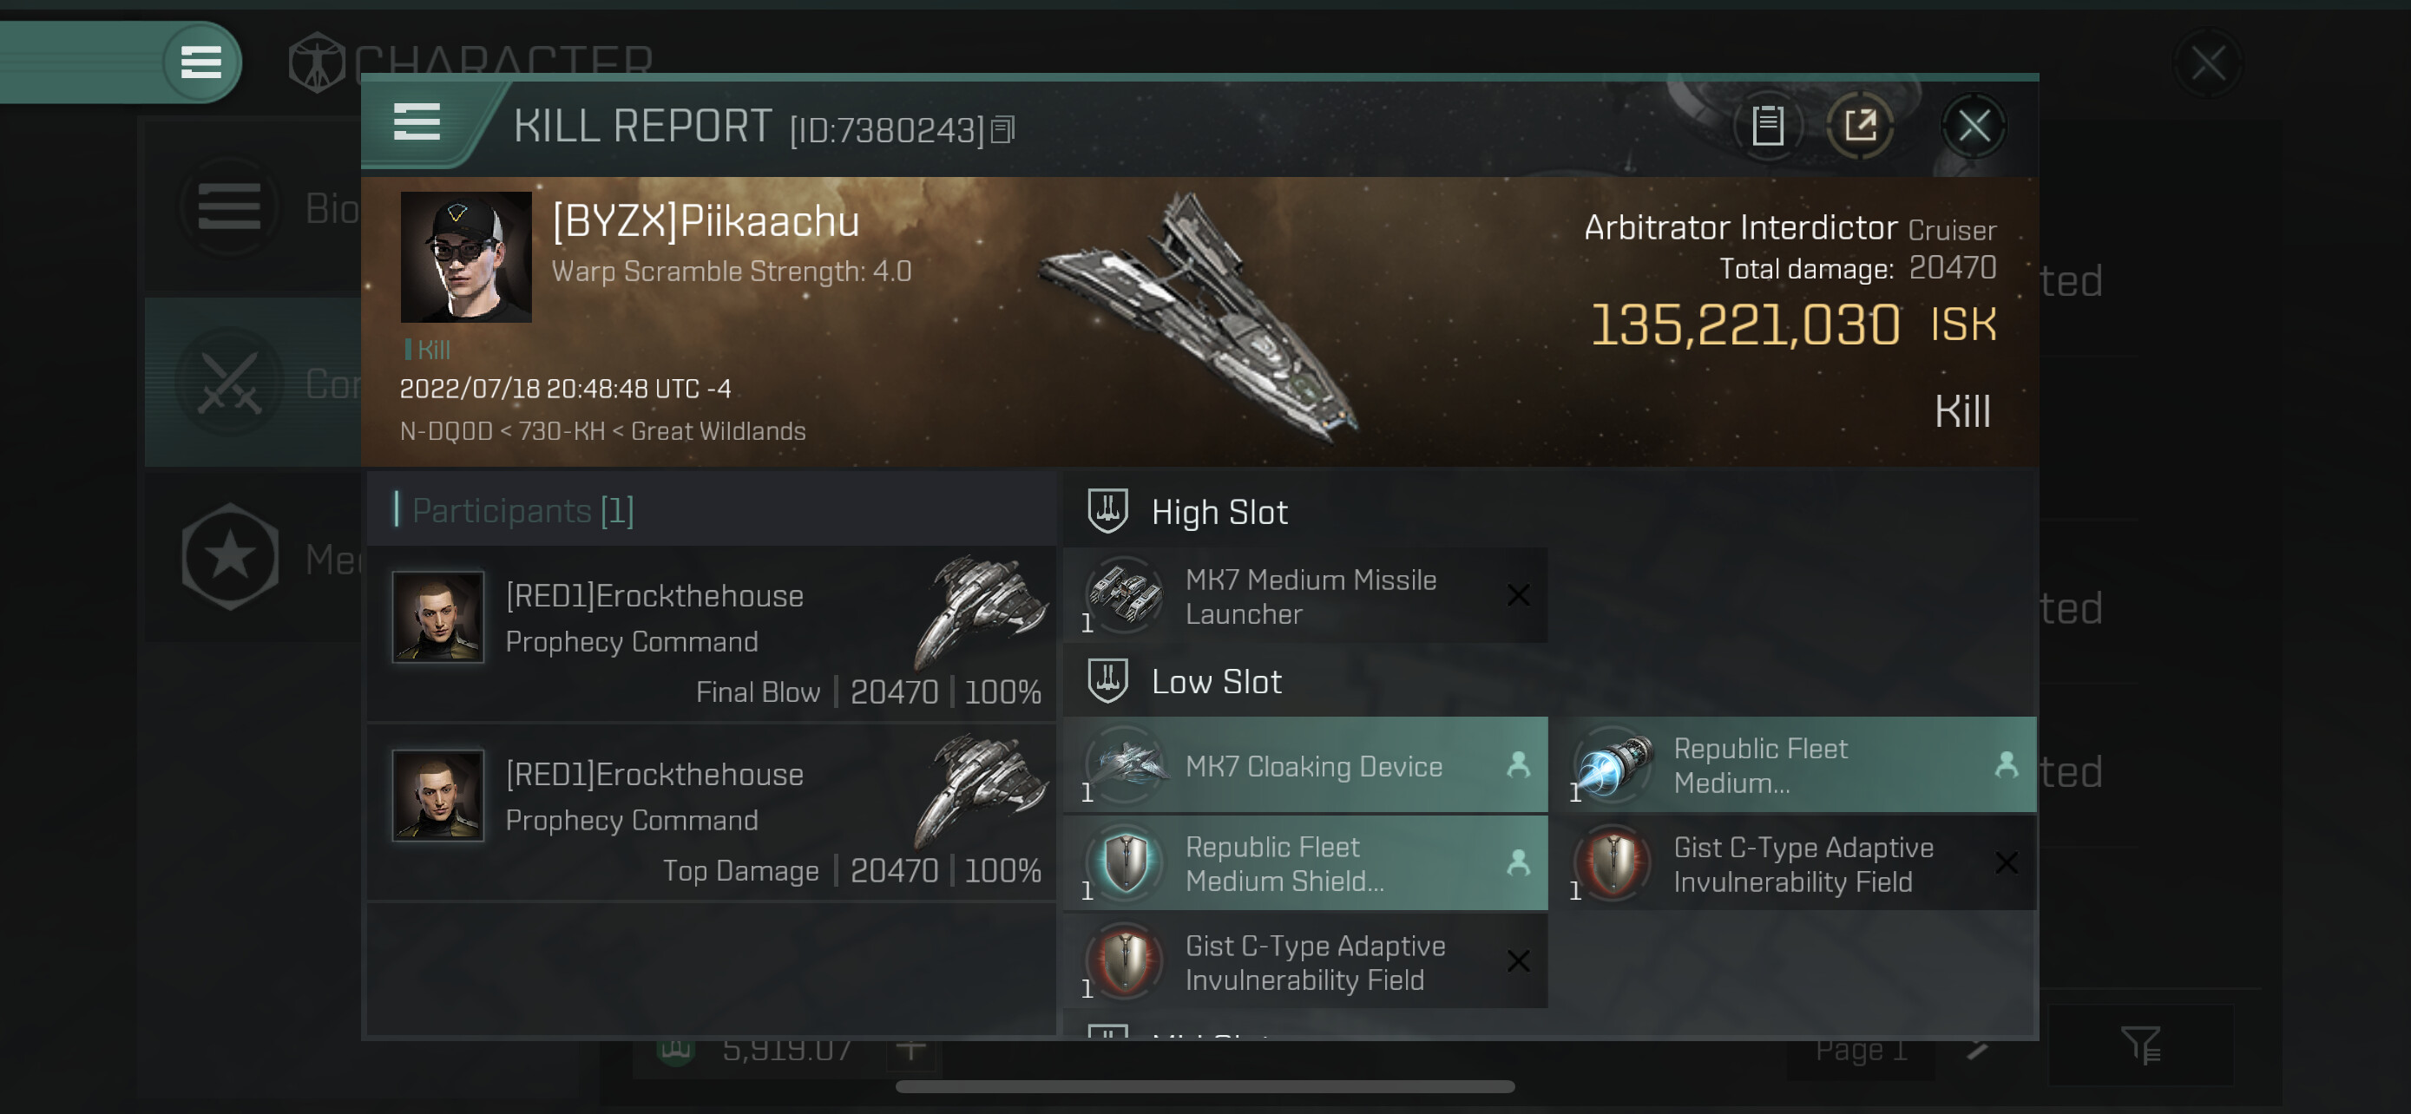Image resolution: width=2411 pixels, height=1114 pixels.
Task: Open the kill report clipboard notes icon
Action: click(1767, 125)
